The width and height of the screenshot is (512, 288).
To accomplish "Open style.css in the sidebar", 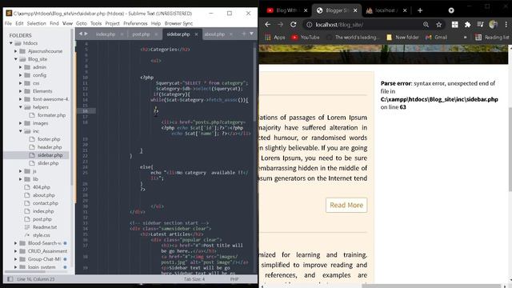I will [x=41, y=235].
